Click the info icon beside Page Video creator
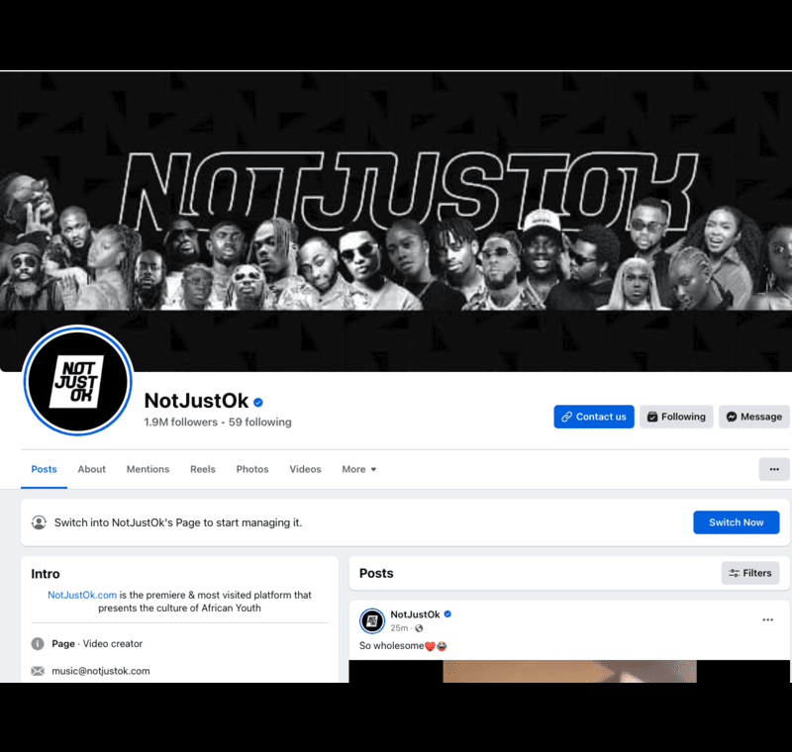792x752 pixels. (x=38, y=643)
